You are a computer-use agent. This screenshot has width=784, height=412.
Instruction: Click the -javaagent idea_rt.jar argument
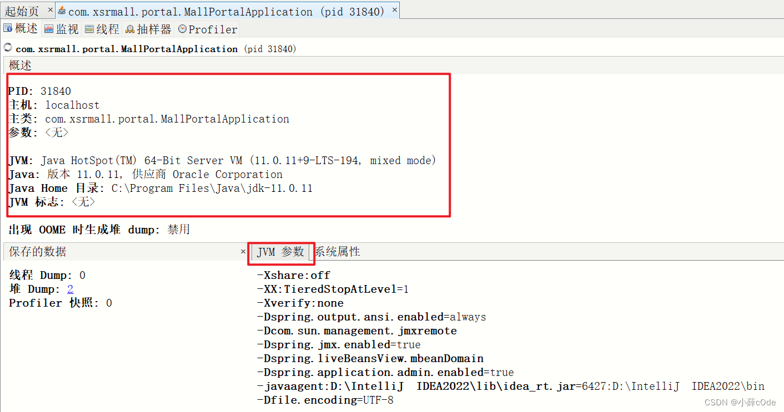click(x=510, y=386)
